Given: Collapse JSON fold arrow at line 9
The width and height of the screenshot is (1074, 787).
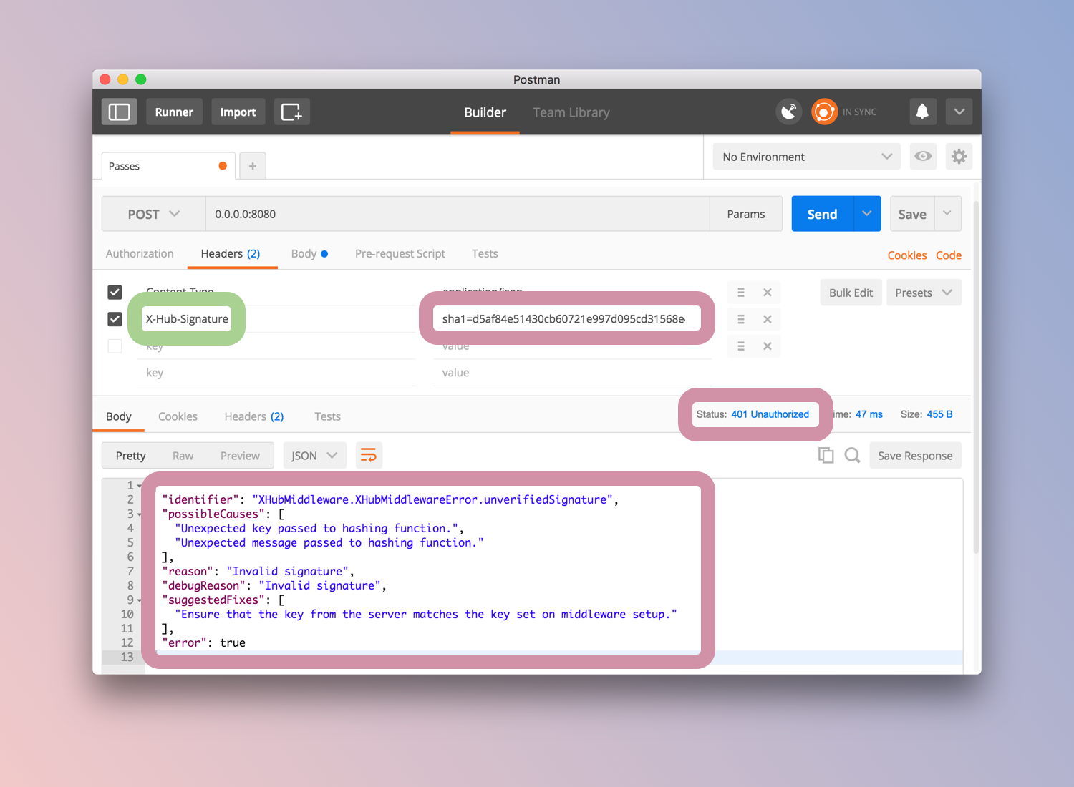Looking at the screenshot, I should (x=140, y=600).
